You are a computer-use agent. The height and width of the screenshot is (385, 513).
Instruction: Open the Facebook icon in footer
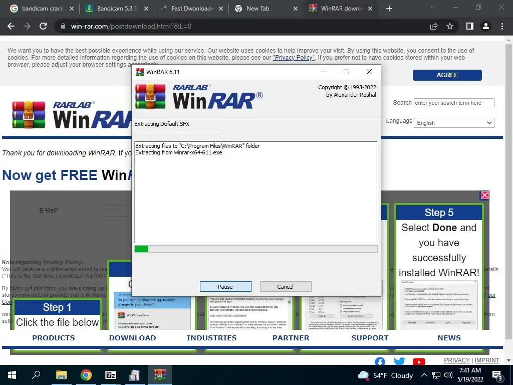pos(380,361)
